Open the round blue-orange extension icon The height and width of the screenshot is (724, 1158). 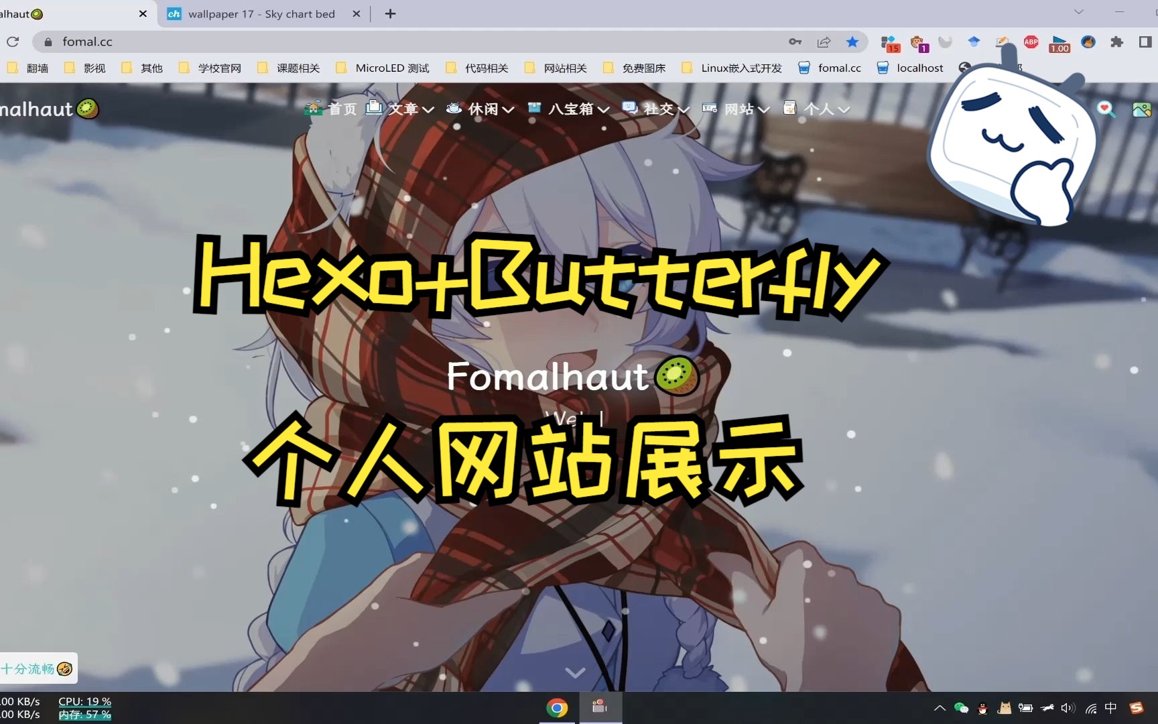[1088, 42]
